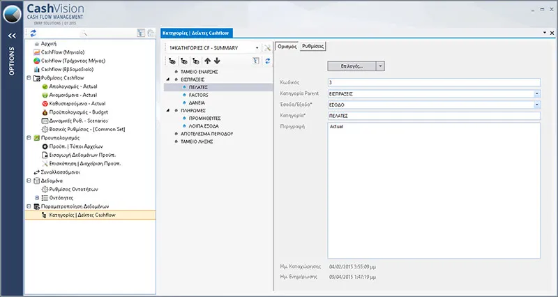Open the arrow next to Επιλογές button
Screen dimensions: 558x297
[x=380, y=66]
